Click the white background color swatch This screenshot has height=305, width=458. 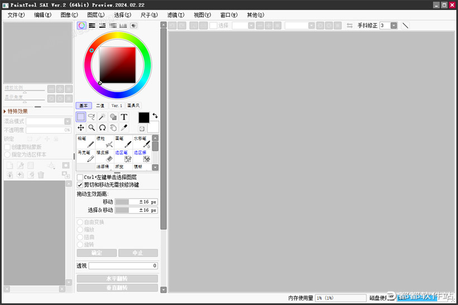154,128
